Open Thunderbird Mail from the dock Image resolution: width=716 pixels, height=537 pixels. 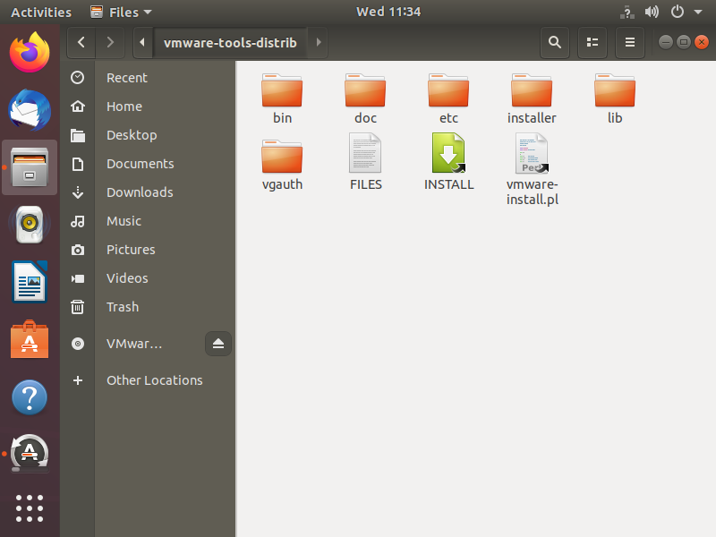pos(30,109)
